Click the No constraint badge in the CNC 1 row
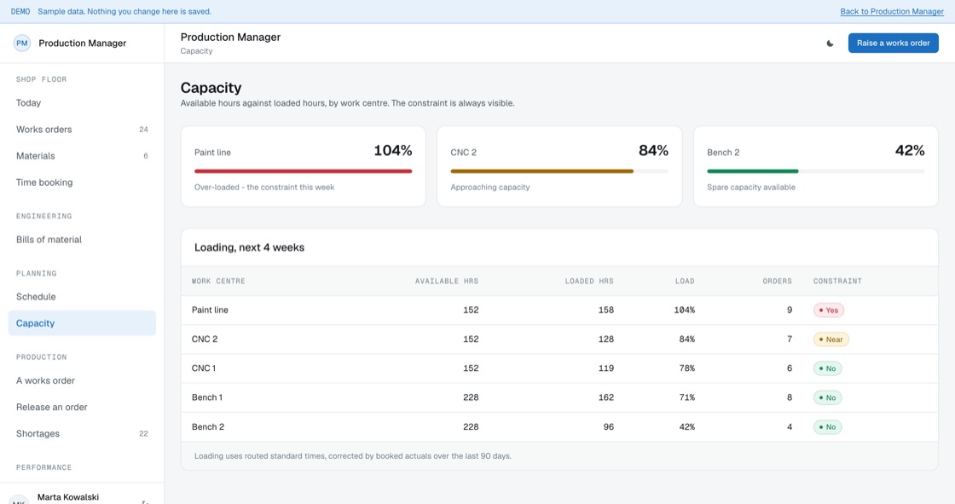The width and height of the screenshot is (955, 504). tap(828, 368)
